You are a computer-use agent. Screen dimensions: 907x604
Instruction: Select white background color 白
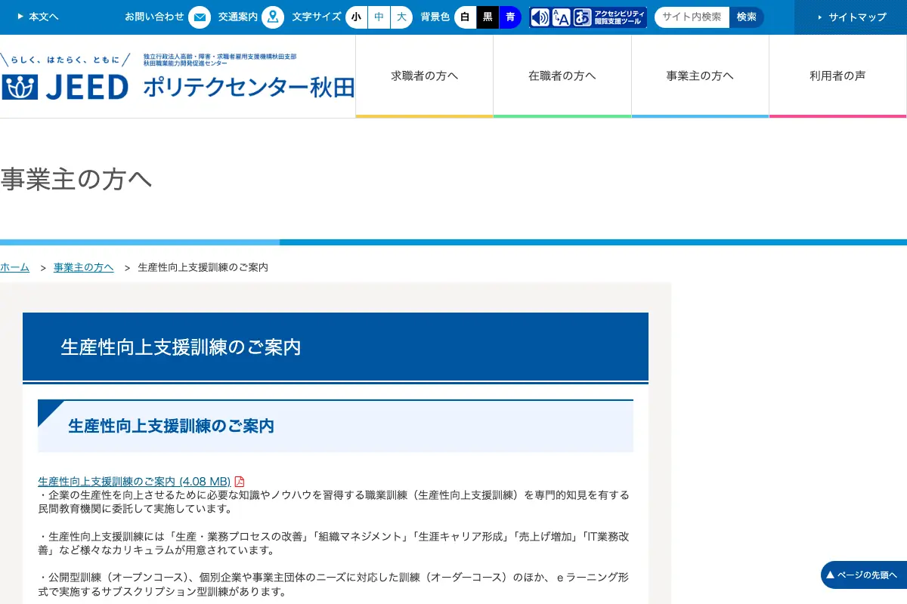pyautogui.click(x=465, y=17)
